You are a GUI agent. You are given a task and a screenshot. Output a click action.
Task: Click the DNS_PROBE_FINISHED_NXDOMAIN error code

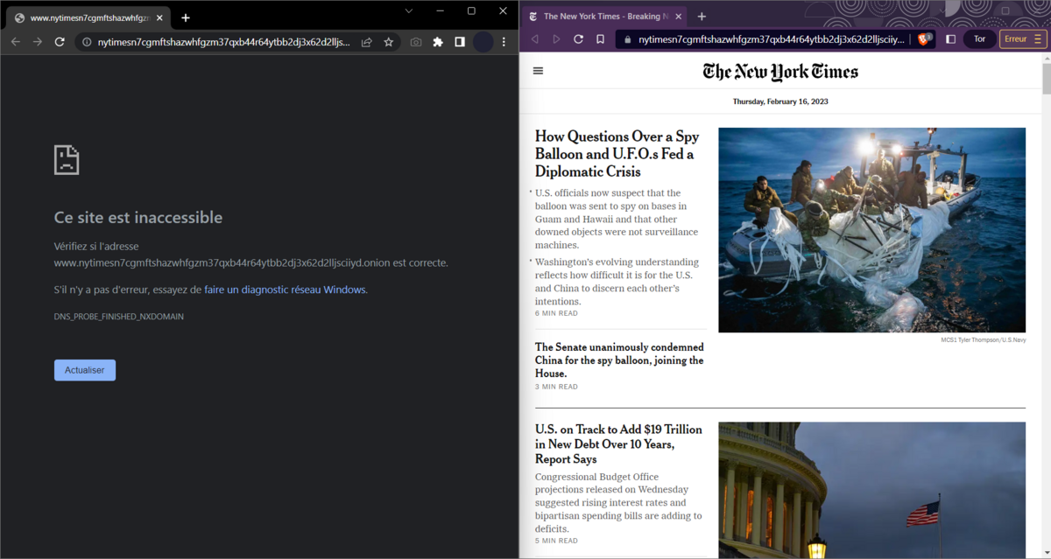tap(119, 317)
